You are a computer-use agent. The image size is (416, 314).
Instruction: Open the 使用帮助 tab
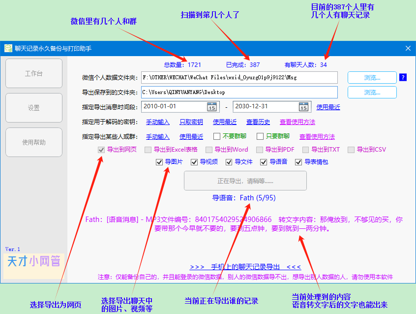tap(33, 143)
